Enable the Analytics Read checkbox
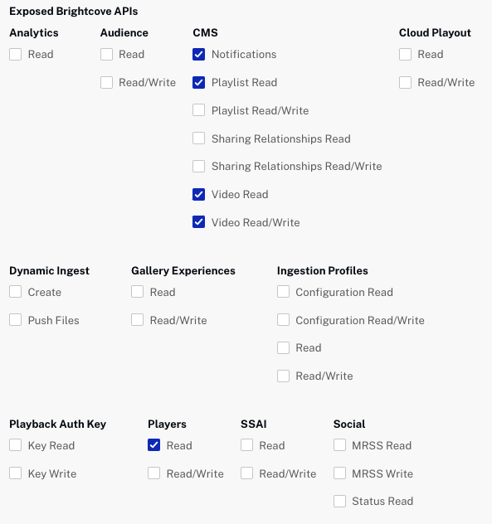This screenshot has height=524, width=492. click(16, 54)
